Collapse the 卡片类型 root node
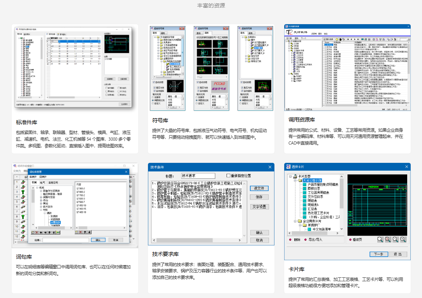 tap(290, 176)
